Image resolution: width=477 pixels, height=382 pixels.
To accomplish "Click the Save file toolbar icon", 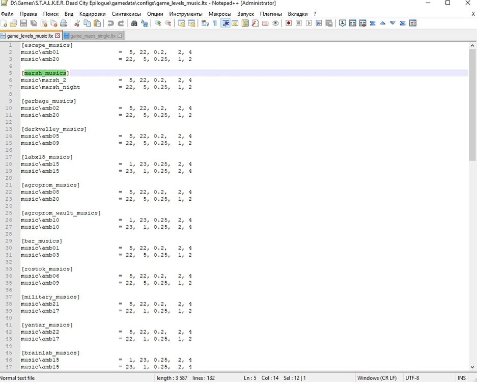I will tap(23, 23).
